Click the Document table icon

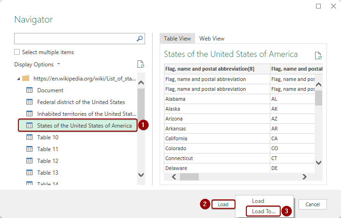click(x=29, y=90)
